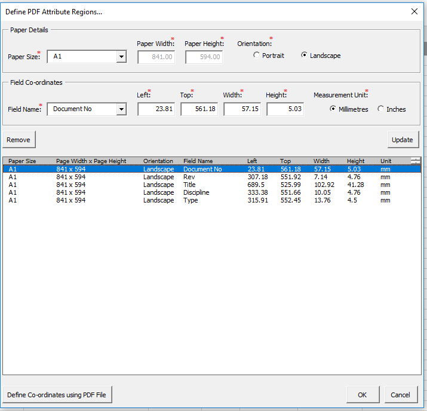Sort list by Field Name column header
Screen dimensions: 427x411
[198, 161]
